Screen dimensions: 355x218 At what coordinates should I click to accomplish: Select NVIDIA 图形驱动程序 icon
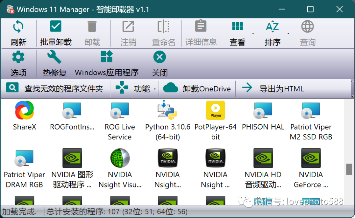72,158
